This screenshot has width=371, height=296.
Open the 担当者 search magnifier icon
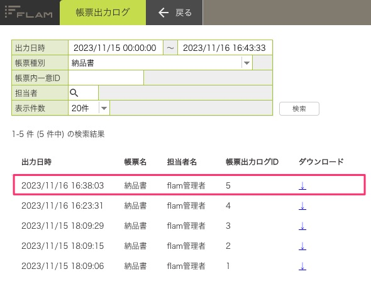[x=74, y=93]
